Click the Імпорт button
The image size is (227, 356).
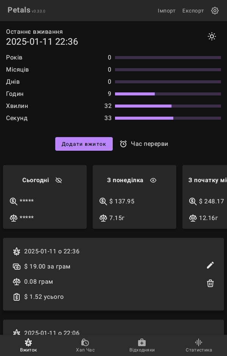166,11
